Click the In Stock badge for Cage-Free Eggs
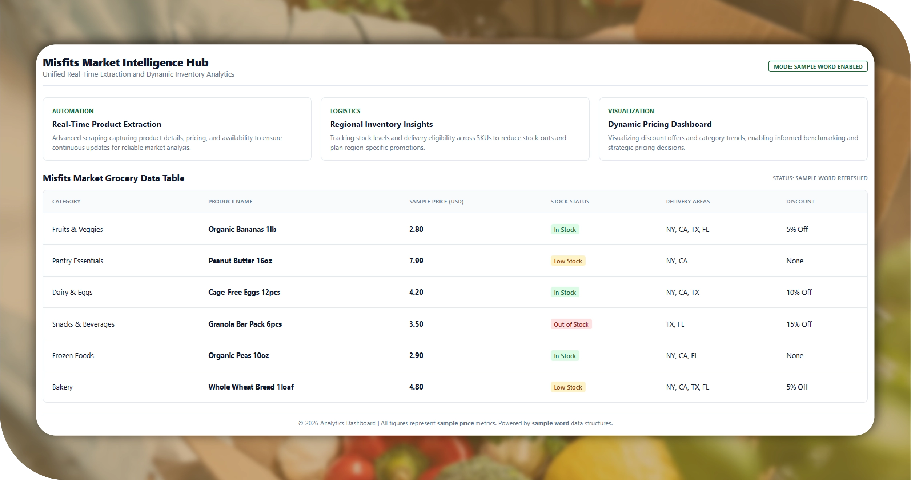Screen dimensions: 911x480 pos(565,293)
